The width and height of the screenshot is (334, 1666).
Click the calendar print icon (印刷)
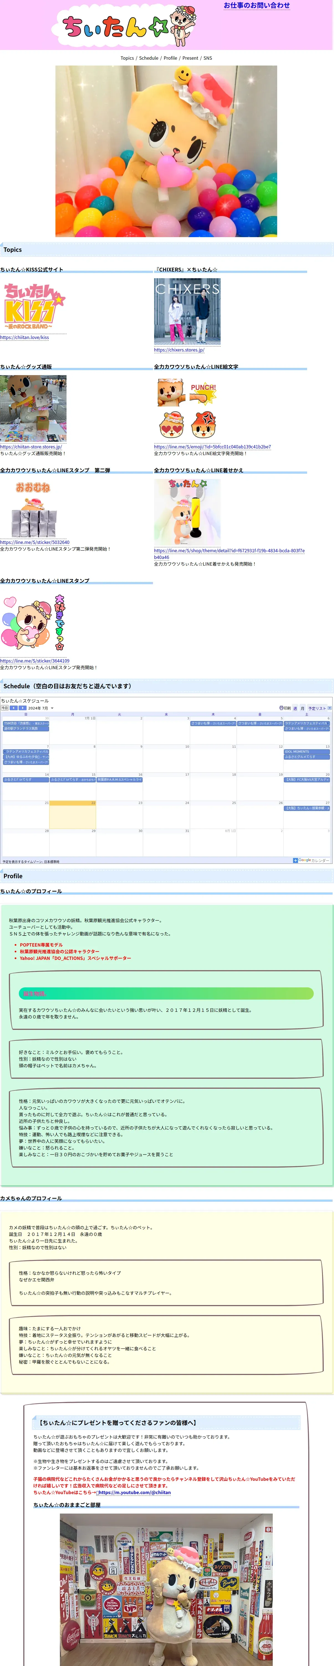[x=285, y=707]
